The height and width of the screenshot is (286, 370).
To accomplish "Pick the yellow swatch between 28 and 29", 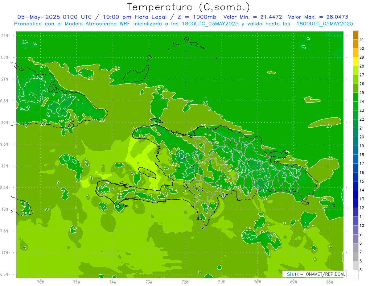I will (356, 62).
